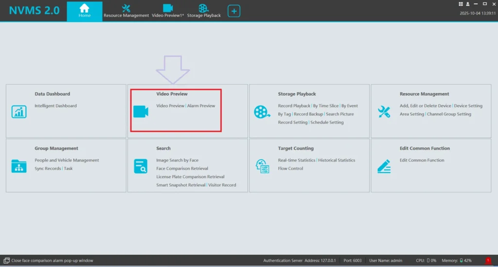498x267 pixels.
Task: Click the Storage Playback film reel icon
Action: click(262, 112)
